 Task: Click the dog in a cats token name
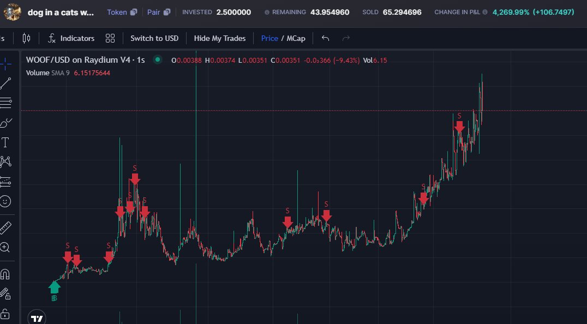click(x=61, y=13)
